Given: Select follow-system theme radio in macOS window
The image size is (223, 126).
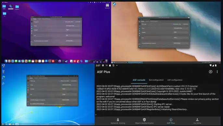Looking at the screenshot, I should click(x=64, y=22).
